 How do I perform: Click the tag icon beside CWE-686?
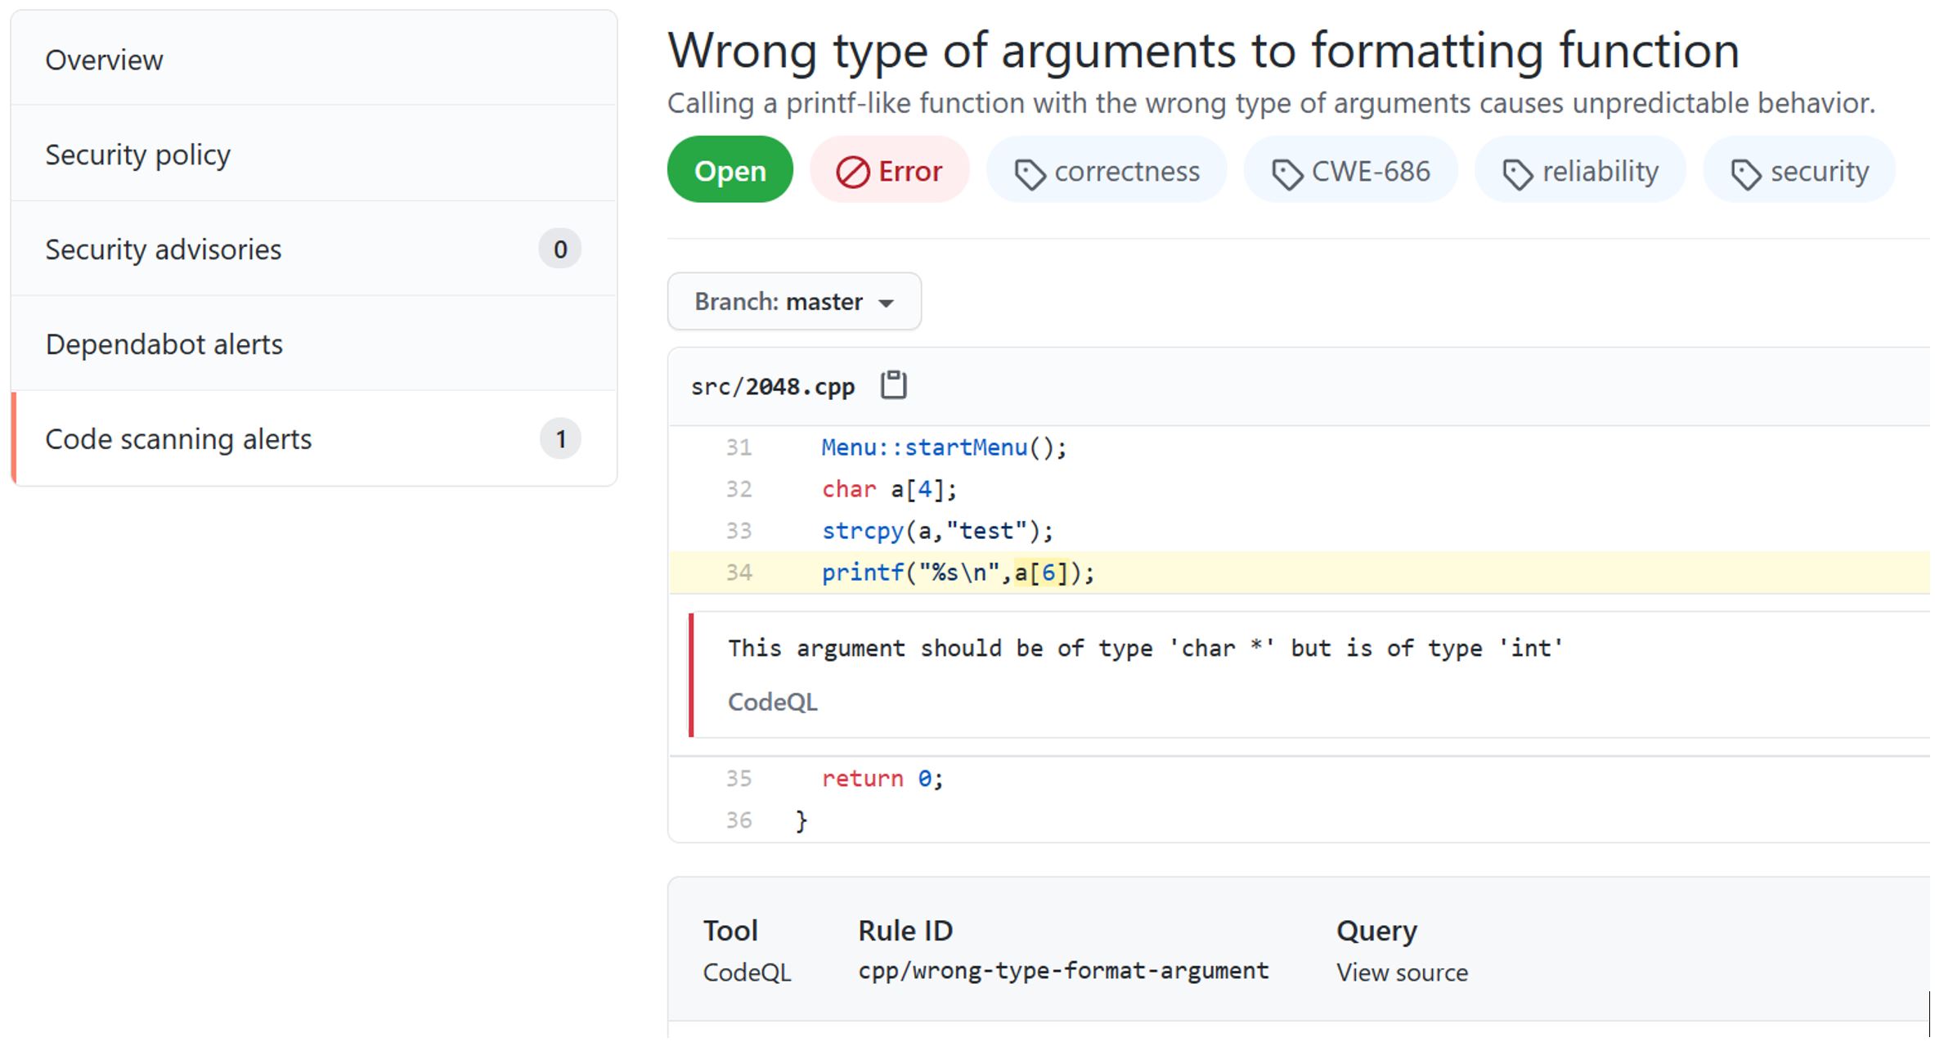click(1290, 170)
